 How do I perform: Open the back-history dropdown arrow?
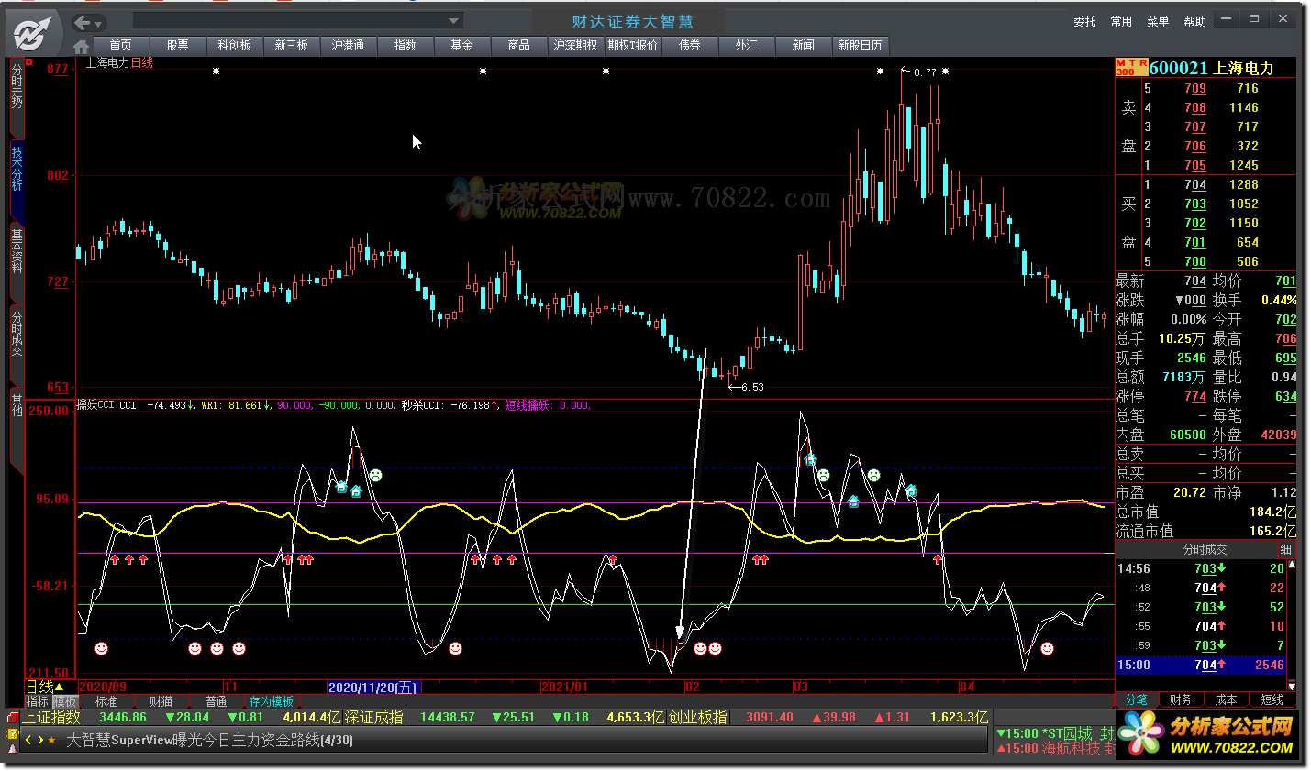(99, 24)
